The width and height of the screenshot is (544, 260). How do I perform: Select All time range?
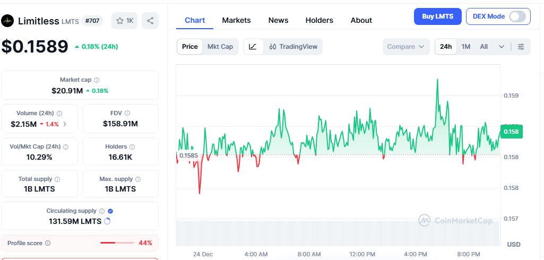click(484, 47)
